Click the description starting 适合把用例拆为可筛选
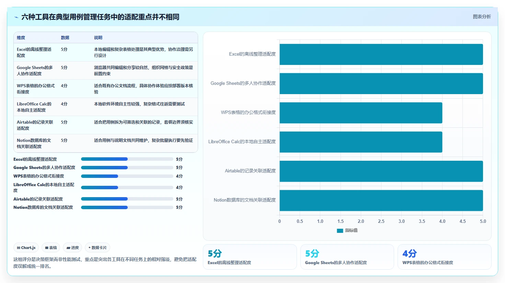The width and height of the screenshot is (505, 283). pyautogui.click(x=144, y=122)
